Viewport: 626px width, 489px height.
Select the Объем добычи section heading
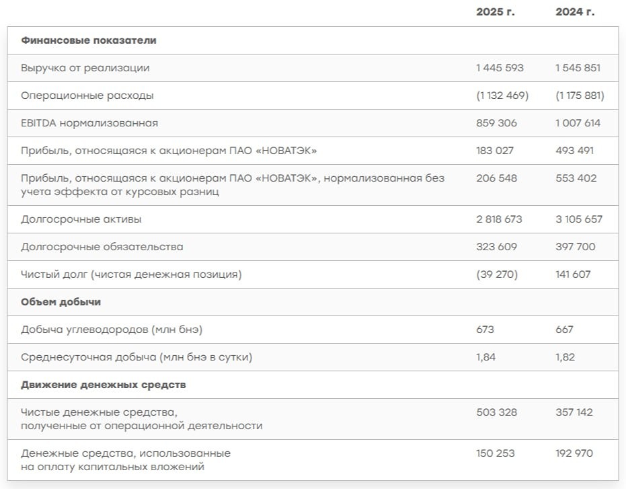(x=61, y=302)
